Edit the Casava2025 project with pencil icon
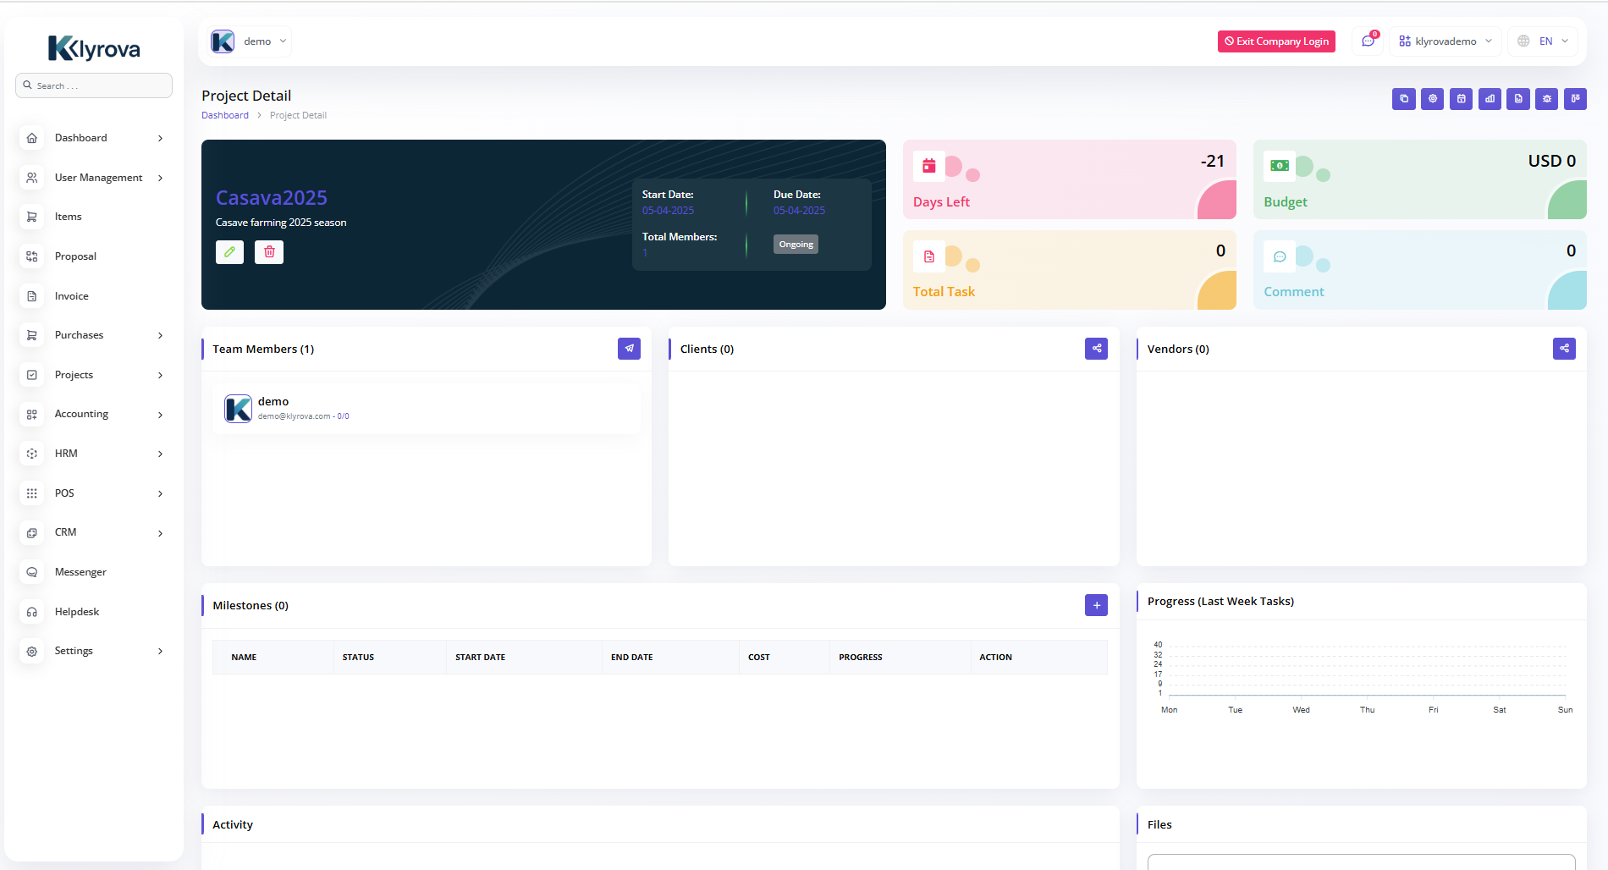This screenshot has width=1608, height=870. point(229,252)
